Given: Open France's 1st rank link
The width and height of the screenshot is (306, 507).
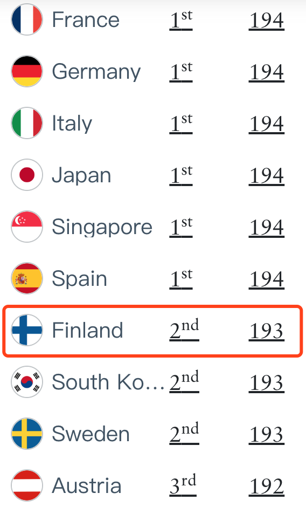Looking at the screenshot, I should pyautogui.click(x=181, y=20).
